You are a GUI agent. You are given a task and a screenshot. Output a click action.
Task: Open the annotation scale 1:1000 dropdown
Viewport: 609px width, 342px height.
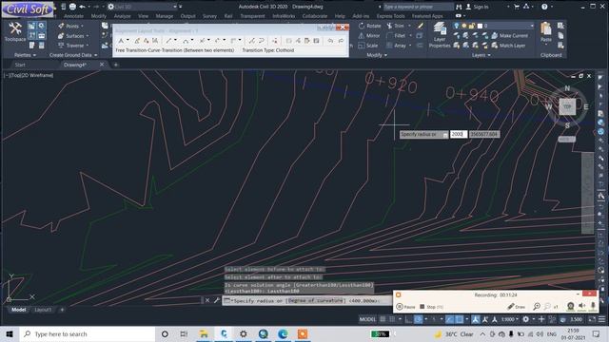[509, 319]
